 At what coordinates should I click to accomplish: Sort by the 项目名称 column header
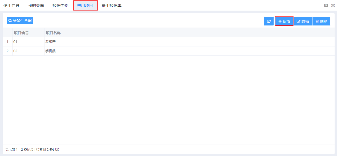click(189, 33)
